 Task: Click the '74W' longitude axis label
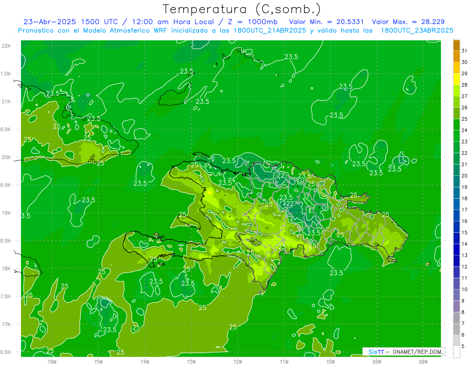tap(144, 361)
